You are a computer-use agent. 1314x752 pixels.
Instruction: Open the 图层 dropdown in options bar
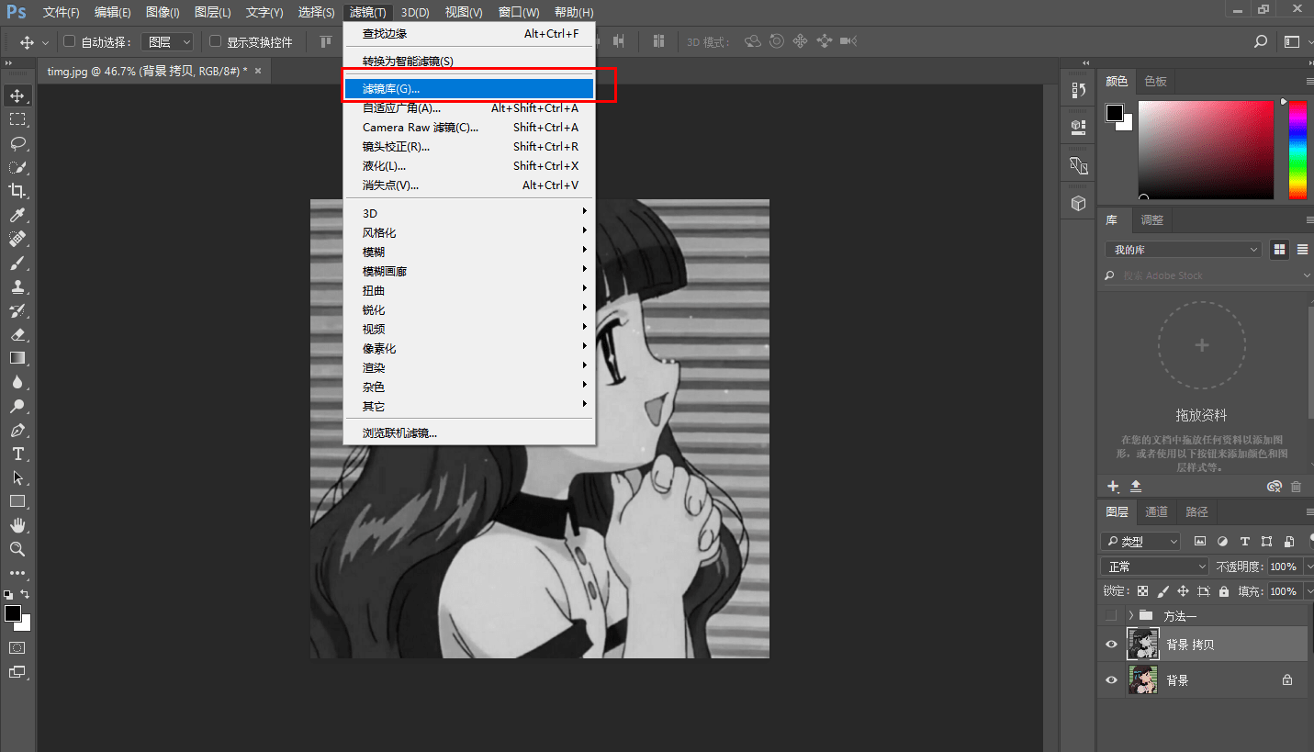tap(169, 41)
